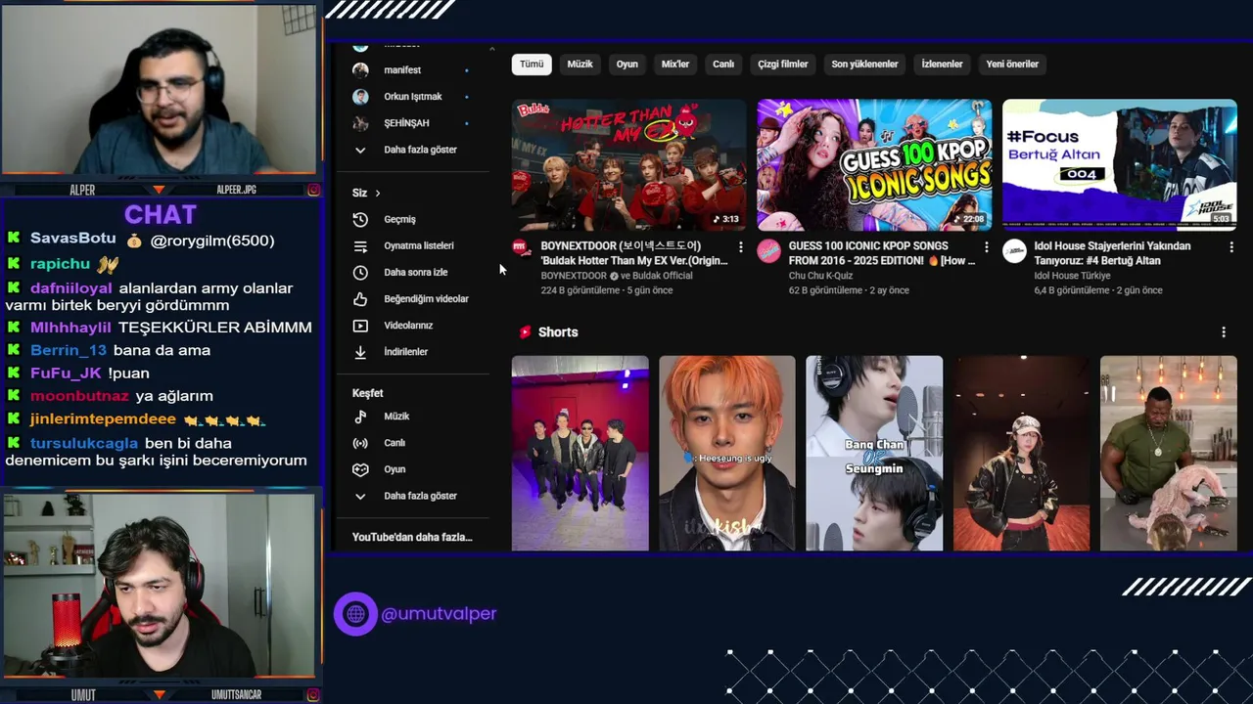Click the @umutvalper handle text
The height and width of the screenshot is (704, 1253).
click(439, 614)
